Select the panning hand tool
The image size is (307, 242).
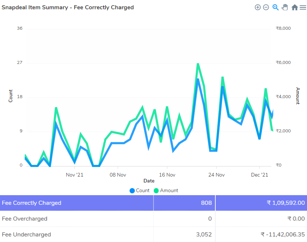285,7
